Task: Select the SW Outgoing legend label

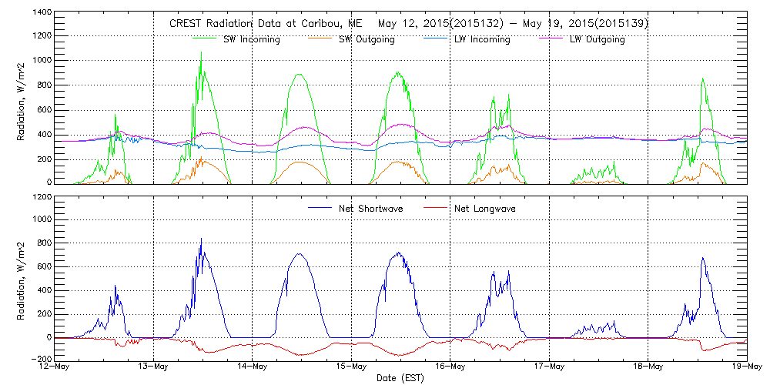Action: (367, 40)
